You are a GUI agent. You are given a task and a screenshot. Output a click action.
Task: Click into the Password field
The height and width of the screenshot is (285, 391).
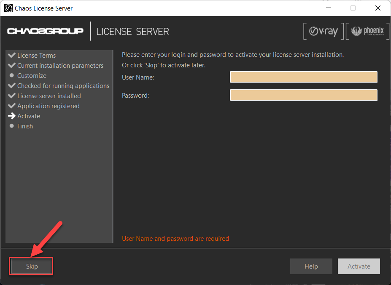point(303,95)
